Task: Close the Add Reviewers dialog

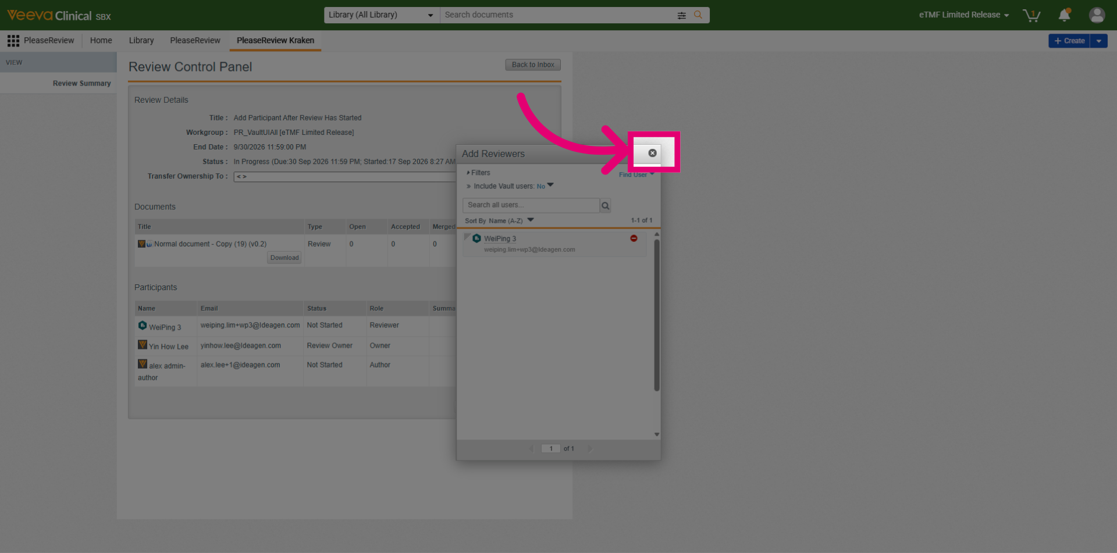Action: [652, 153]
